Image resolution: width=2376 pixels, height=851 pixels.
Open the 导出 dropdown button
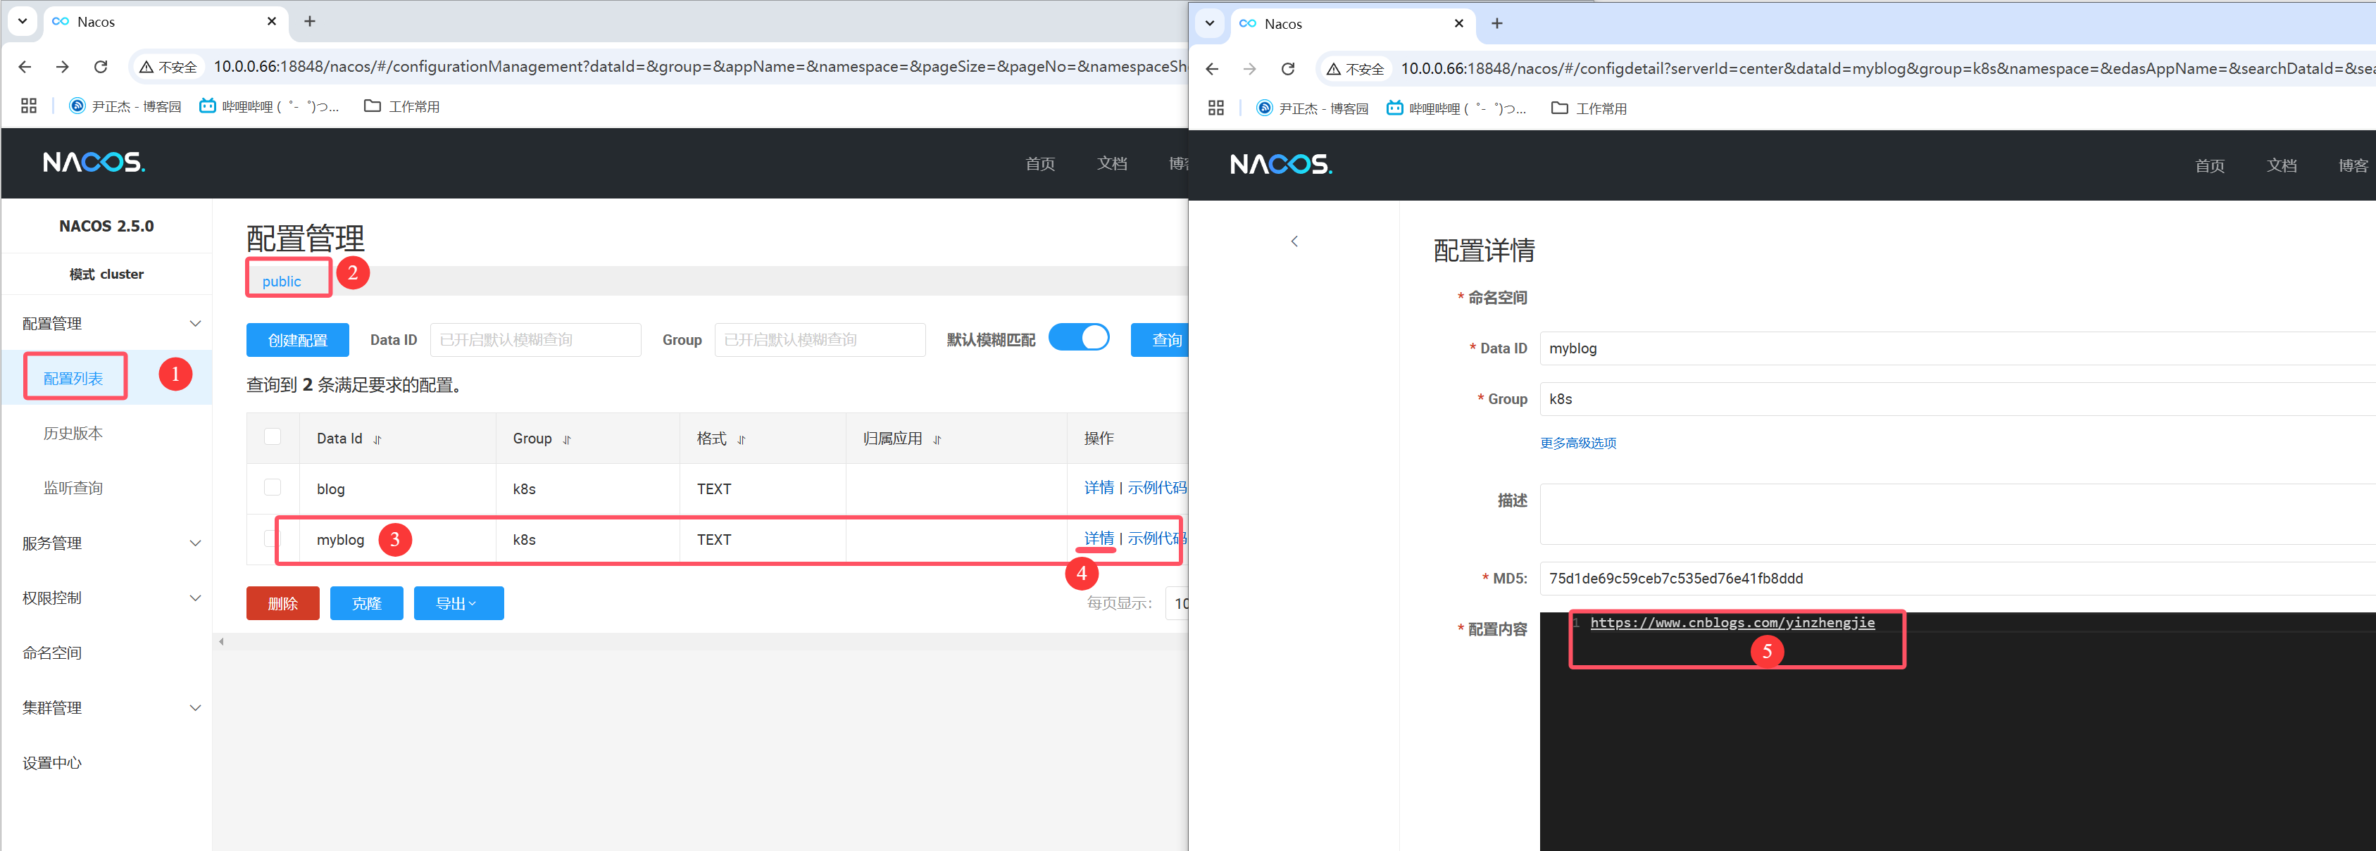(x=458, y=603)
